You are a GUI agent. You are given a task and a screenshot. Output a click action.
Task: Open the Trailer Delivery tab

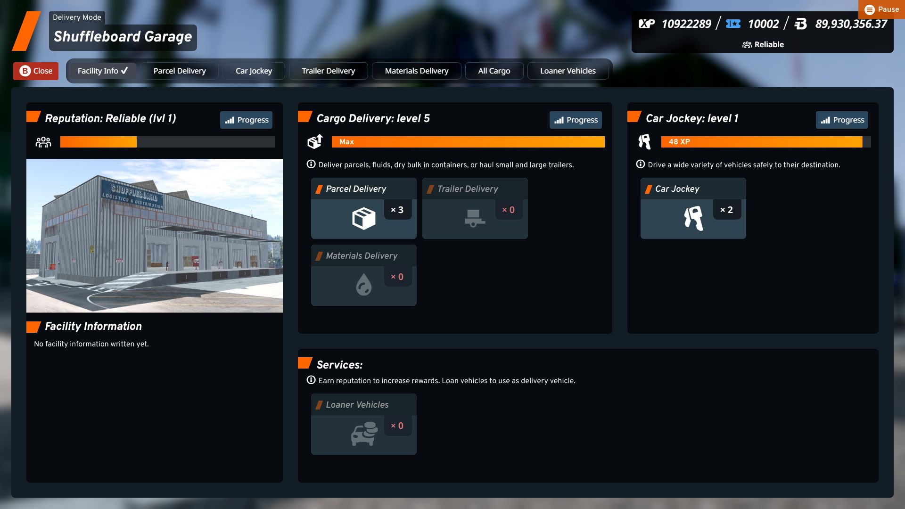pos(328,71)
